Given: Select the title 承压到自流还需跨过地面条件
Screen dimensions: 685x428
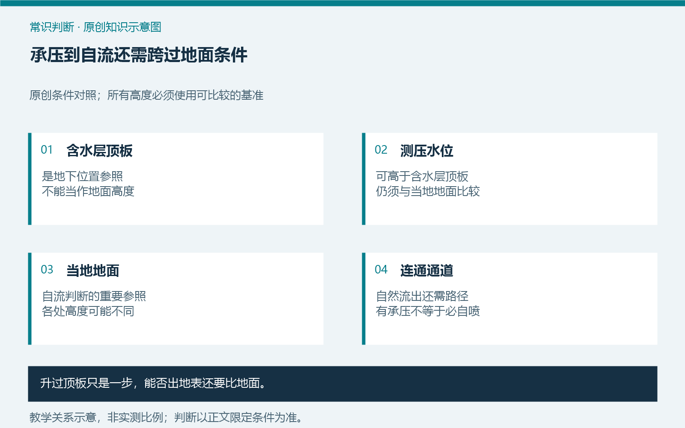Looking at the screenshot, I should (139, 55).
